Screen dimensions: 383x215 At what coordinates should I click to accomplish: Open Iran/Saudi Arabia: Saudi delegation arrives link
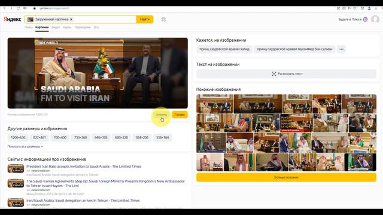[x=83, y=201]
